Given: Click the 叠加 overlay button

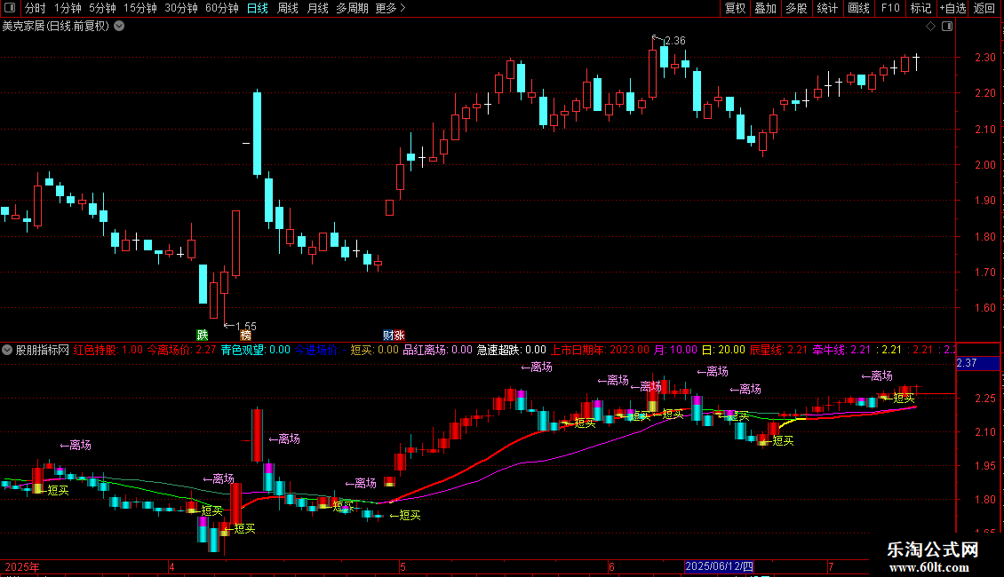Looking at the screenshot, I should pyautogui.click(x=766, y=8).
